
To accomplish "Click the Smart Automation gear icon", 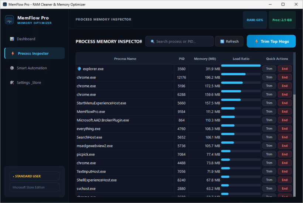I will [12, 68].
